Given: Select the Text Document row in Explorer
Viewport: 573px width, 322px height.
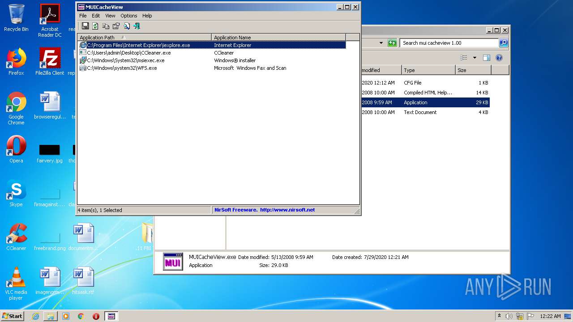Looking at the screenshot, I should click(x=425, y=112).
